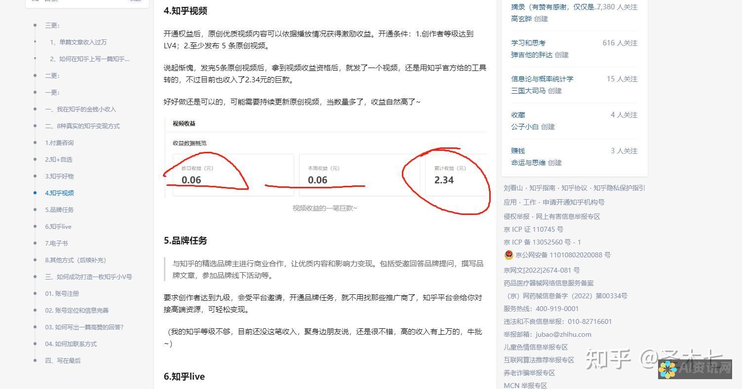
Task: Select 7.电子书 in the outline
Action: pyautogui.click(x=56, y=243)
